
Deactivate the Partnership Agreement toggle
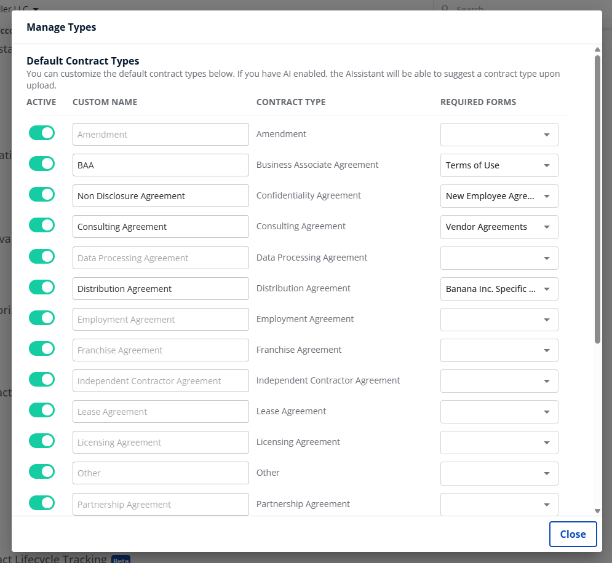[x=42, y=503]
